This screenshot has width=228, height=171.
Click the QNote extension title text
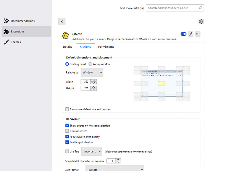point(77,34)
